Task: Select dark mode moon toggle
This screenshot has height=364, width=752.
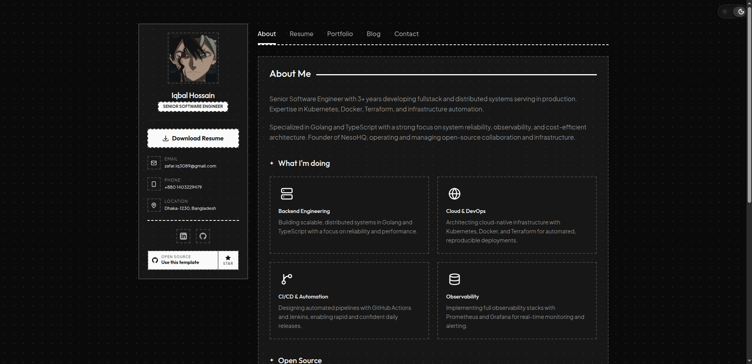Action: 741,12
